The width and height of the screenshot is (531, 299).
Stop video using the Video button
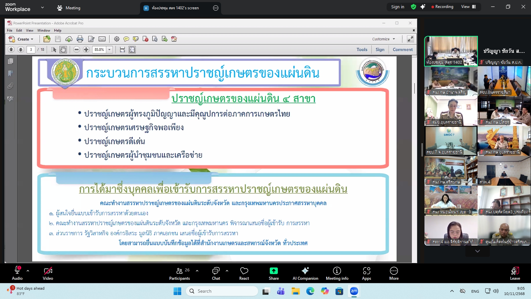tap(48, 273)
